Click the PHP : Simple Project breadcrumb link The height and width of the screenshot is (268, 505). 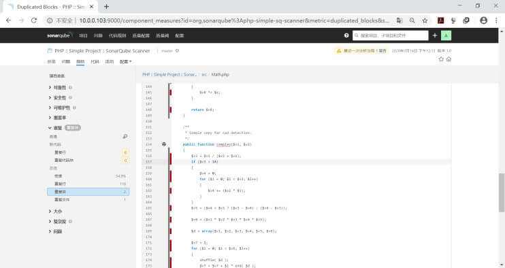[x=169, y=74]
